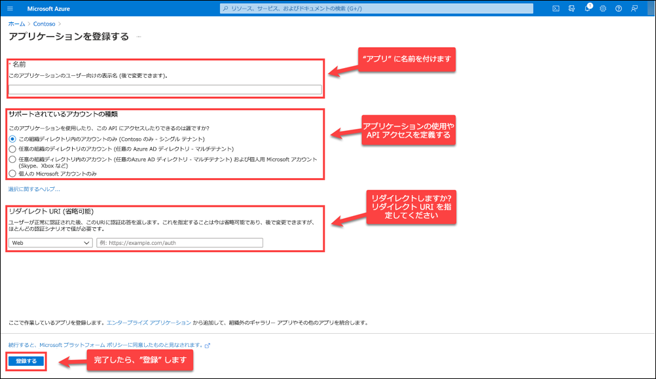Open the directory and subscription filter icon

572,9
